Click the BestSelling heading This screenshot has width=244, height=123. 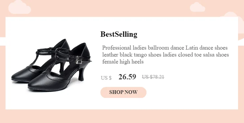point(119,34)
